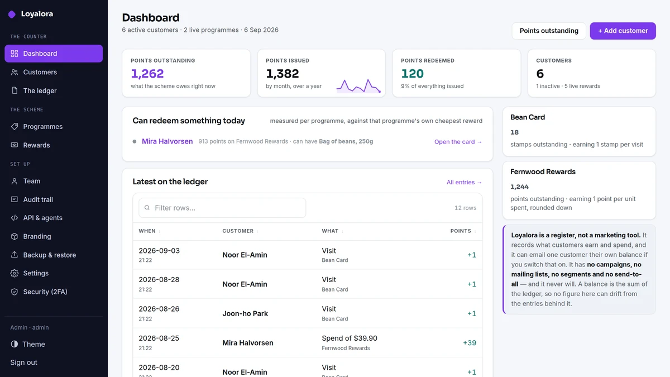The height and width of the screenshot is (377, 670).
Task: Click the 2026-08-26 date cell
Action: (159, 309)
